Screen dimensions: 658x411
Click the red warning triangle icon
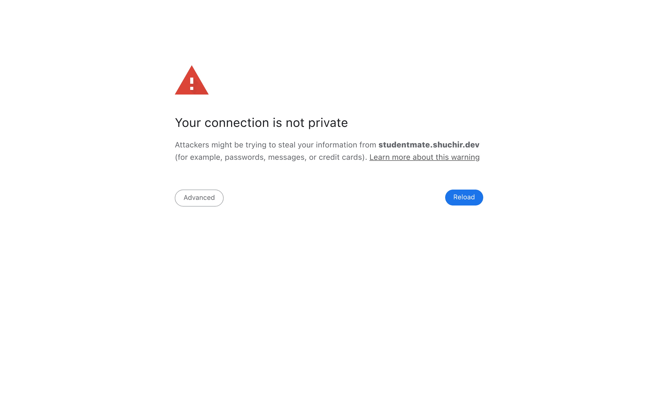[192, 80]
